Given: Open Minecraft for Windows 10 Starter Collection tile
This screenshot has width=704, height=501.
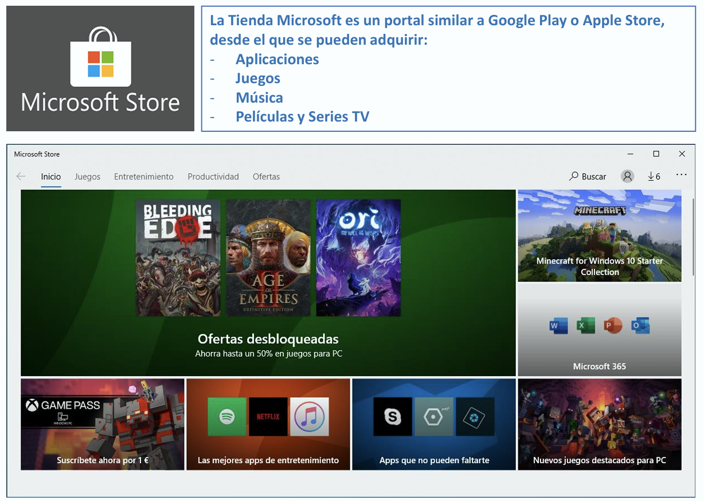Looking at the screenshot, I should (x=599, y=236).
